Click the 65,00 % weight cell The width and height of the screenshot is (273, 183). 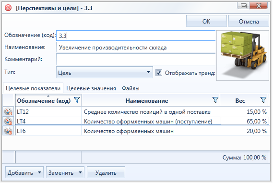pyautogui.click(x=244, y=121)
